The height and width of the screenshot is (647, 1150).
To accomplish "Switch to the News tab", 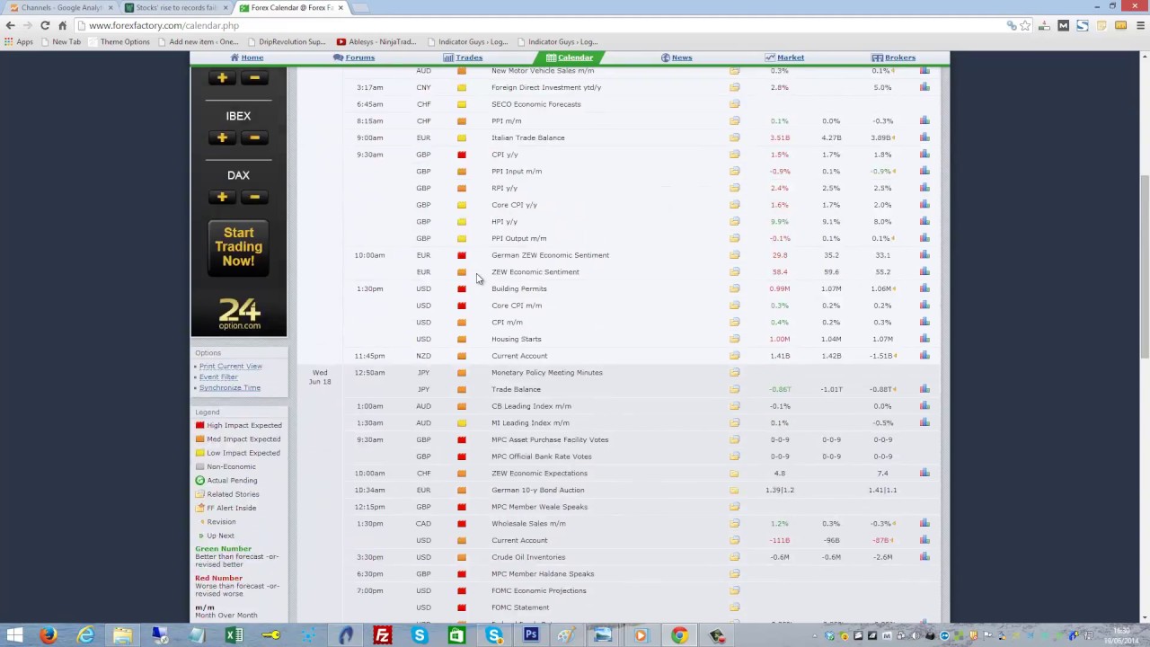I will [x=677, y=58].
